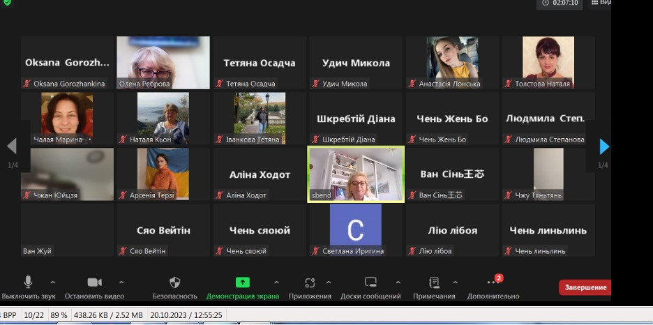Viewport: 653px width, 325px height.
Task: Expand screen share options arrow
Action: [276, 282]
